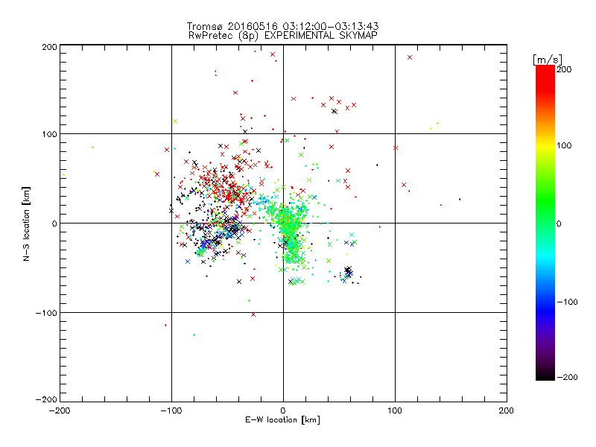Click the x-axis tick label '100'
This screenshot has height=447, width=596.
pos(395,410)
